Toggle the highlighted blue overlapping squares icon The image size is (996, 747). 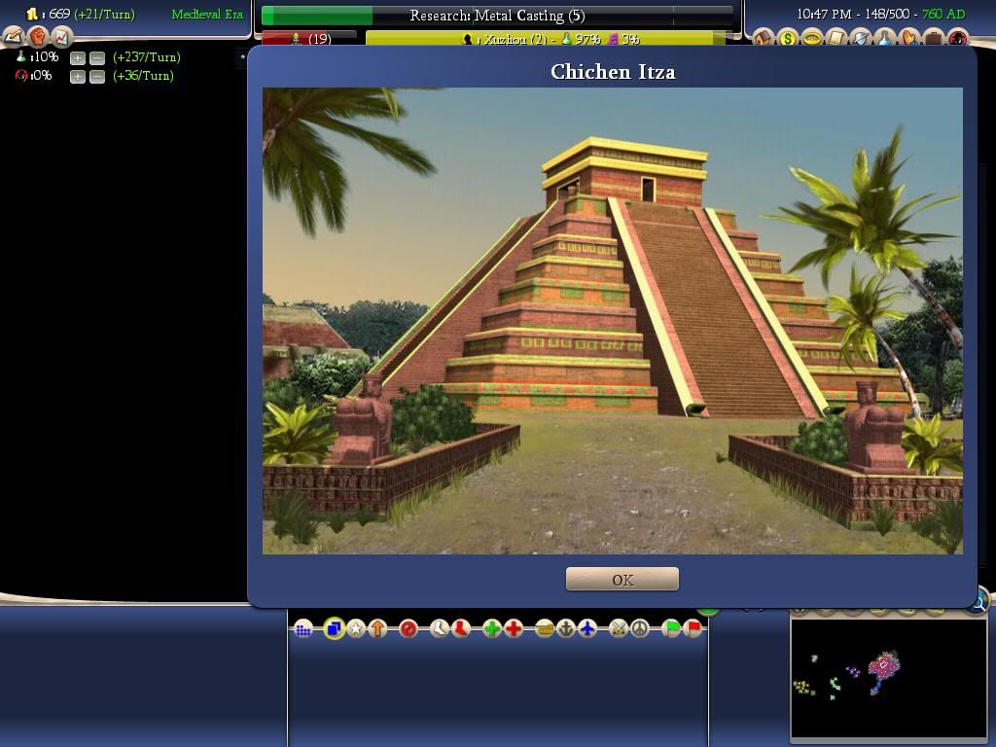[334, 629]
